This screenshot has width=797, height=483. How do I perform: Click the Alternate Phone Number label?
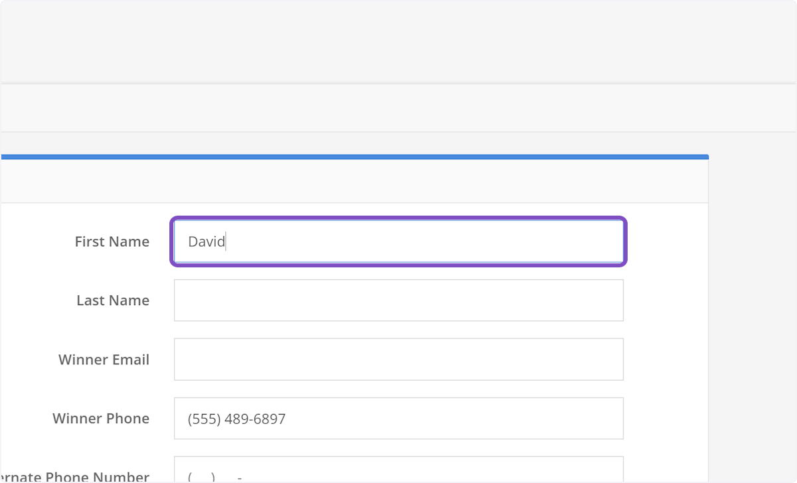pos(74,476)
